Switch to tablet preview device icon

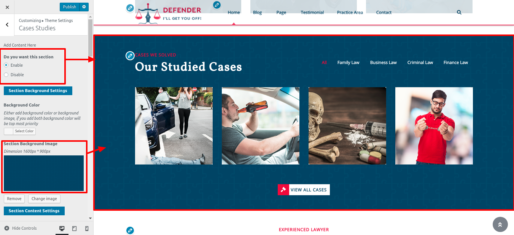click(x=74, y=229)
